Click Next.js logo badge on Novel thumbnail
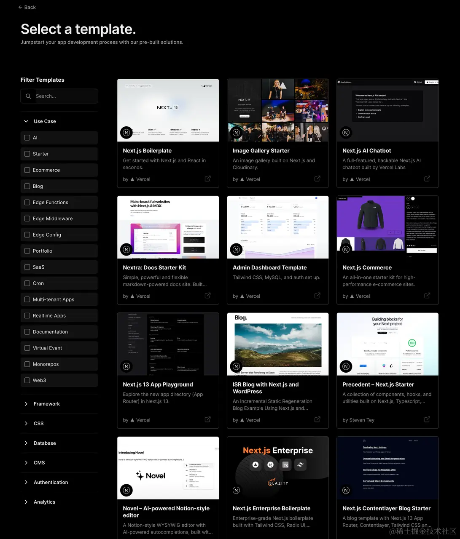Image resolution: width=460 pixels, height=539 pixels. pyautogui.click(x=126, y=490)
